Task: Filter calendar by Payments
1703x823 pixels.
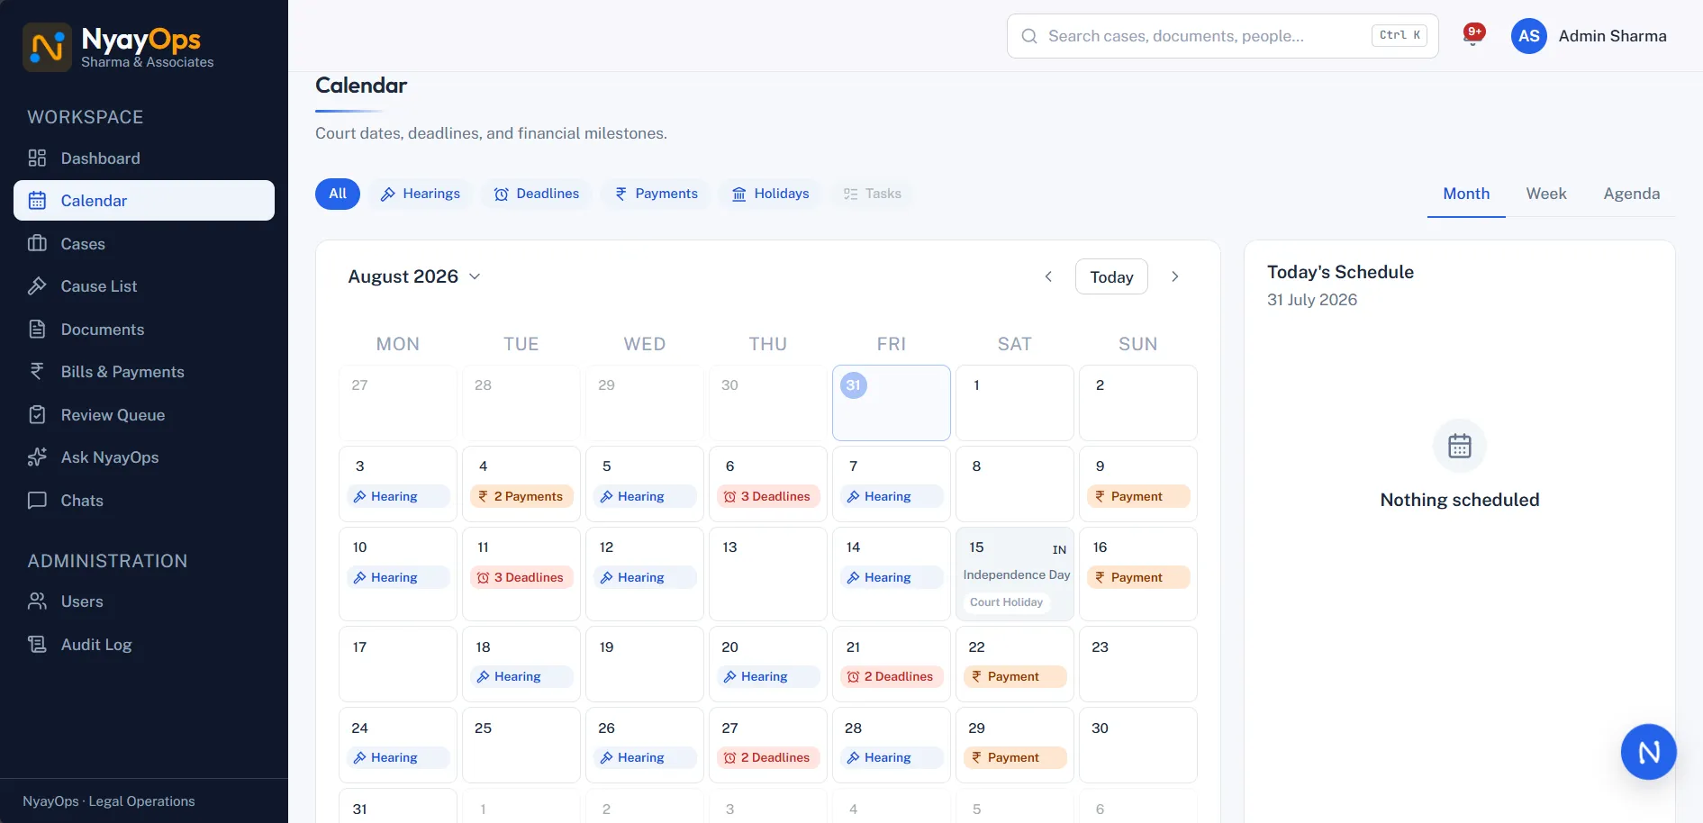Action: point(656,194)
